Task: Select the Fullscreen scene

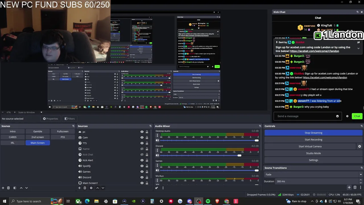Action: (x=63, y=132)
